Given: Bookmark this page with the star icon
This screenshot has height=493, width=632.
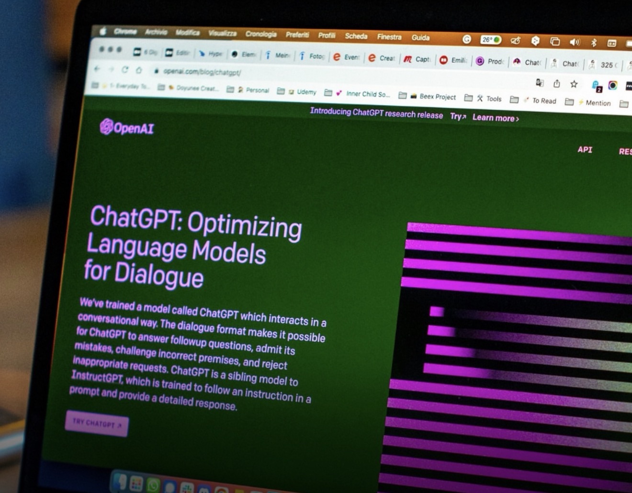Looking at the screenshot, I should pos(574,84).
